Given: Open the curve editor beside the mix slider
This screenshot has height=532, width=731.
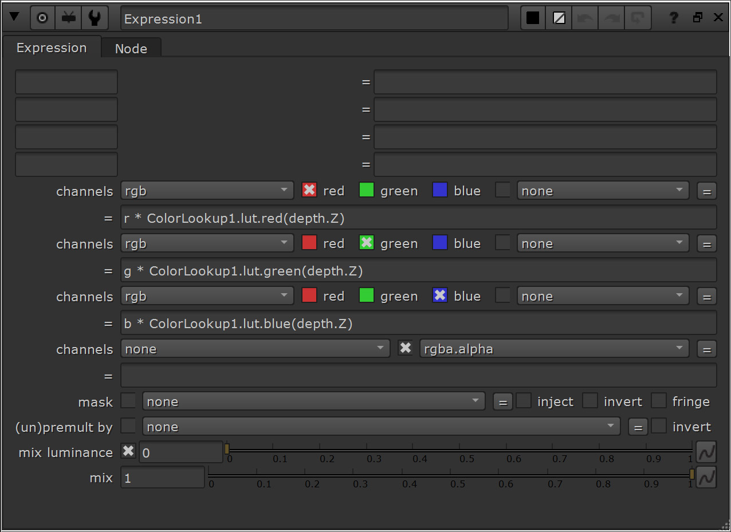Looking at the screenshot, I should (706, 477).
